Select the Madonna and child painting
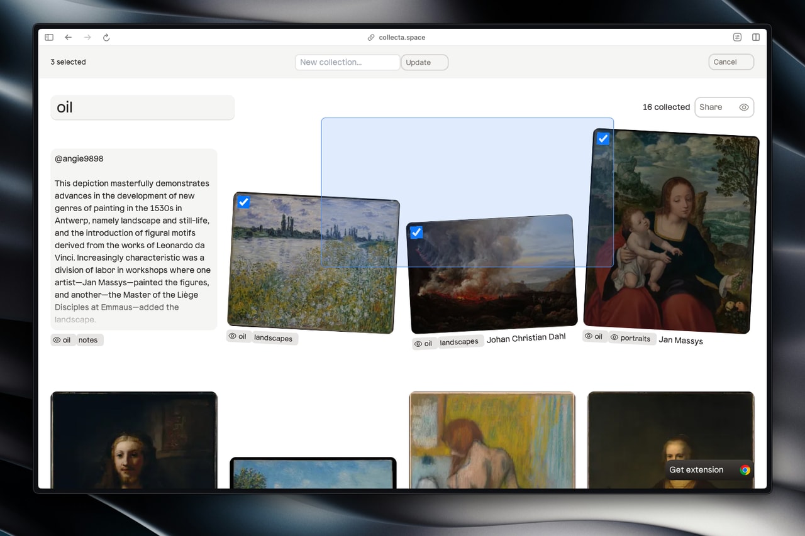The width and height of the screenshot is (805, 536). point(671,231)
